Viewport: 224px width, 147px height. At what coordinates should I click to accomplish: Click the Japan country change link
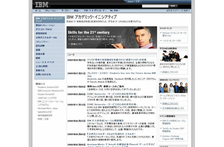[x=134, y=1]
